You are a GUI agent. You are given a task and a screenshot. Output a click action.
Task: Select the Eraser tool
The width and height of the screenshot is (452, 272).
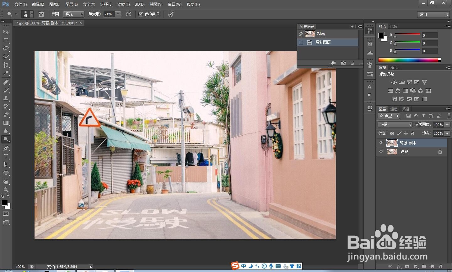point(6,115)
